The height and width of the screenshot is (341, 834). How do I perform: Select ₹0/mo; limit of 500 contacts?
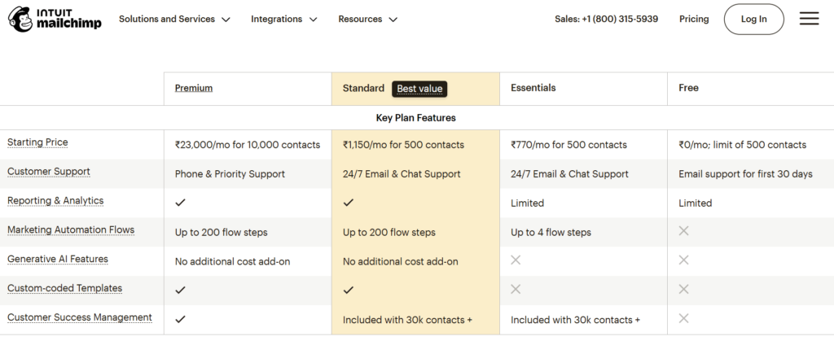pos(743,145)
